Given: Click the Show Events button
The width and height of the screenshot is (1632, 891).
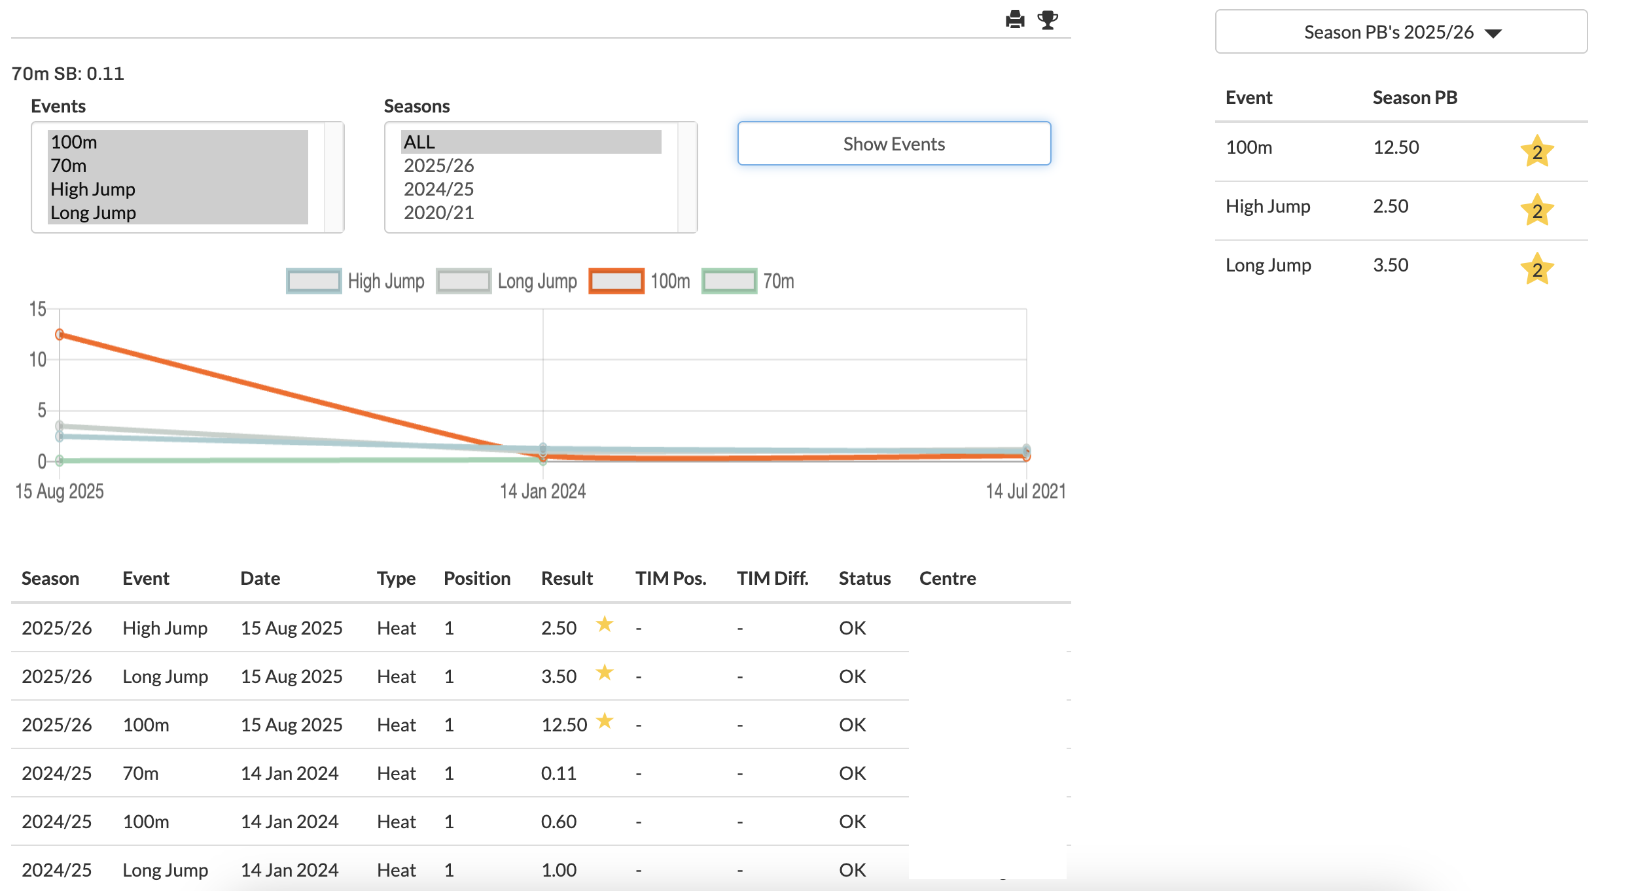Looking at the screenshot, I should 894,143.
